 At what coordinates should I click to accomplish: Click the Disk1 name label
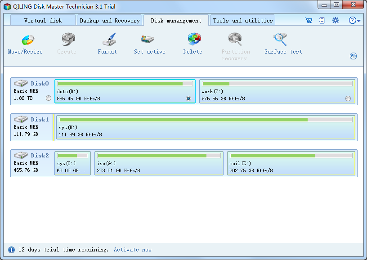40,120
